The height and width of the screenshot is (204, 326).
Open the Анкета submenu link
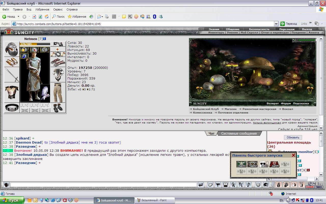click(x=314, y=33)
